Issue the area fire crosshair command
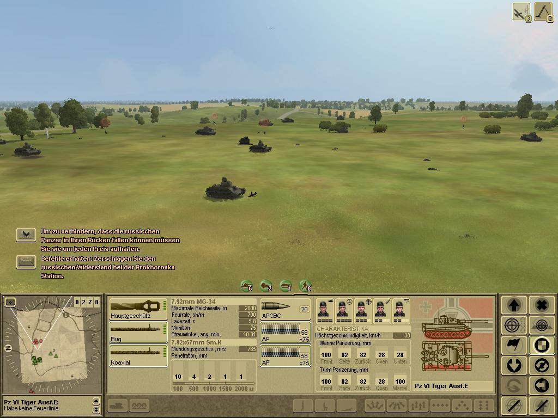The height and width of the screenshot is (418, 558). tap(541, 325)
